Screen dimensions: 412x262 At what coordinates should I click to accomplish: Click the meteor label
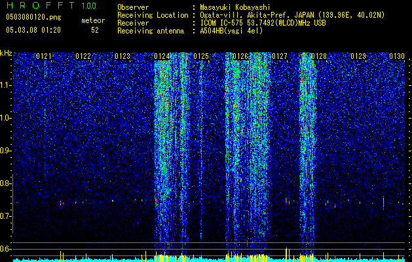tap(93, 20)
